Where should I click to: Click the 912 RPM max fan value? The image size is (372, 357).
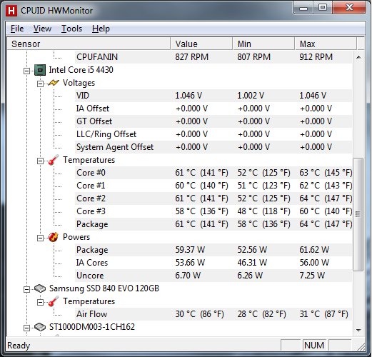(316, 57)
